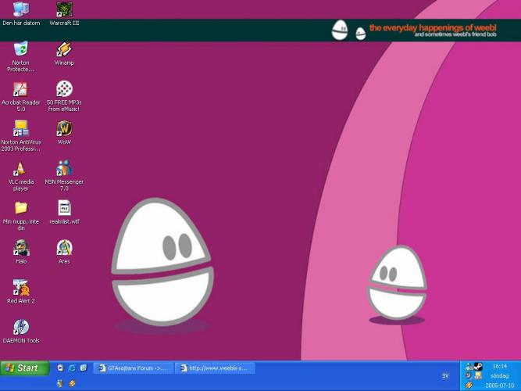Launch the WoW desktop shortcut
521x391 pixels.
pyautogui.click(x=64, y=129)
